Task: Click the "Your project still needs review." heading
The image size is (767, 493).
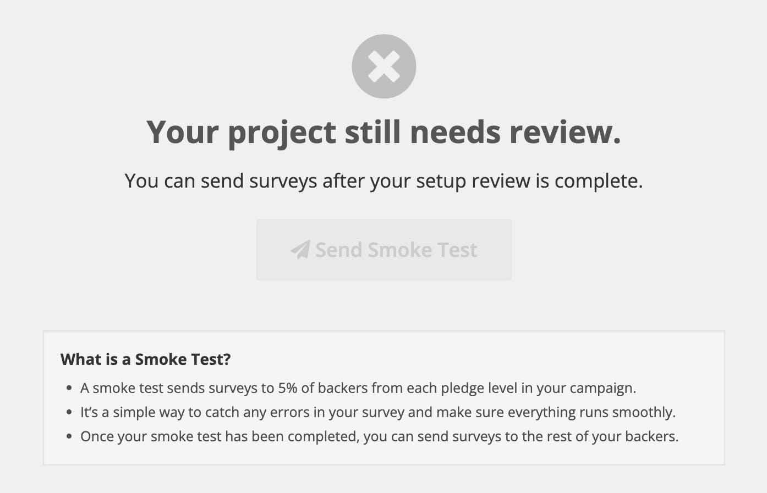Action: (383, 132)
